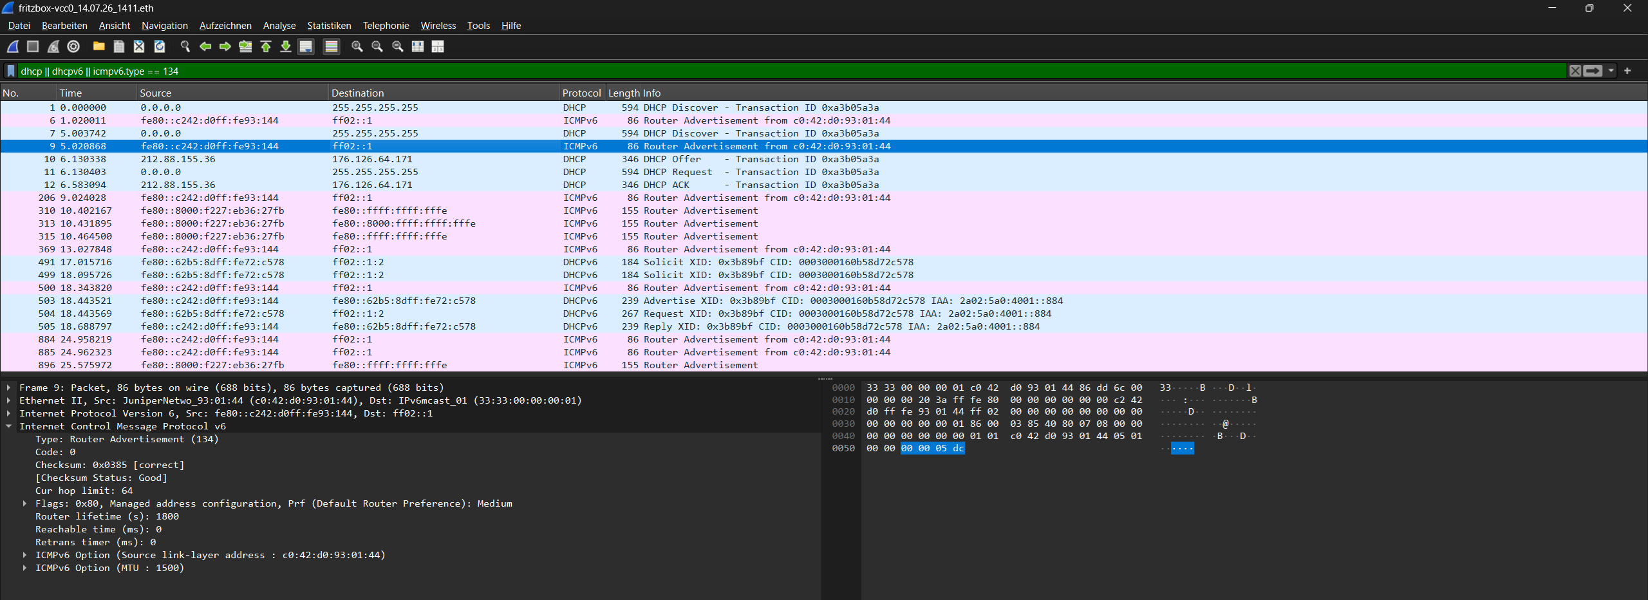Screen dimensions: 1648x600
Task: Open the Telephonie menu
Action: [386, 26]
